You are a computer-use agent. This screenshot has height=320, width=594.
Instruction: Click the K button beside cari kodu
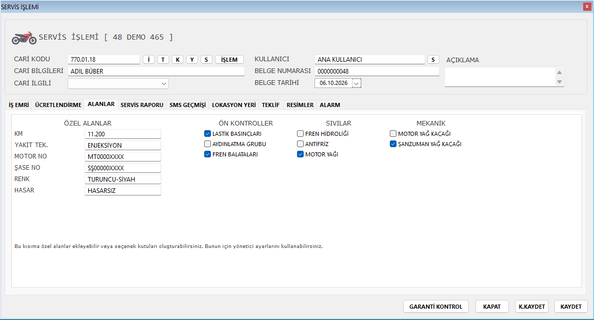coord(178,59)
